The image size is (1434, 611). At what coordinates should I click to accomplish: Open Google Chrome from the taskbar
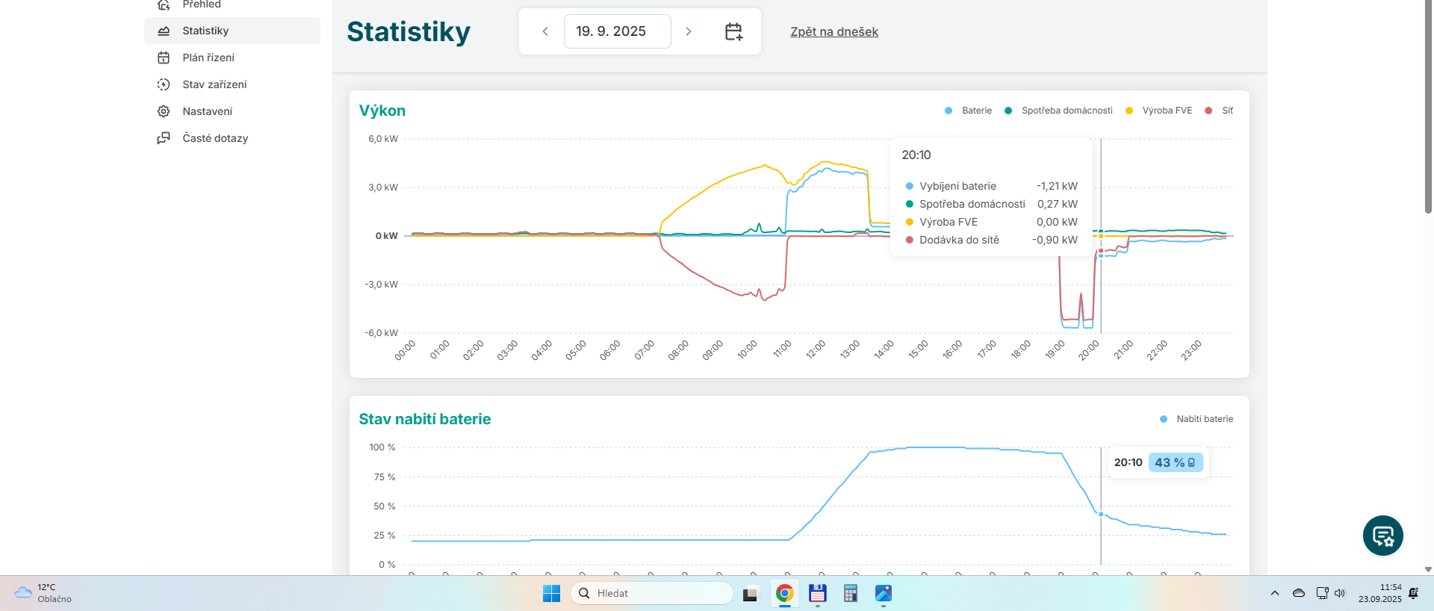point(784,593)
